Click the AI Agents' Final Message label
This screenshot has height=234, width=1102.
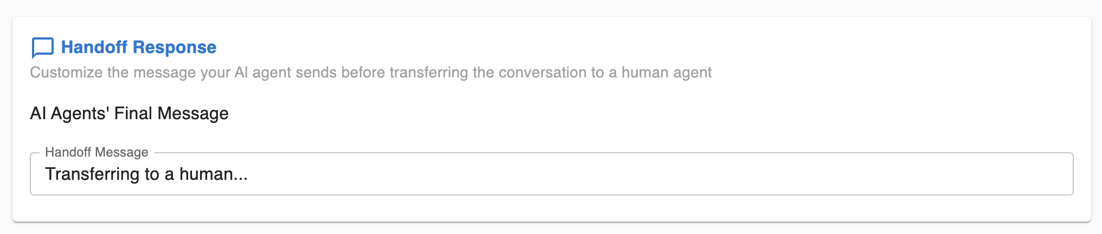129,113
